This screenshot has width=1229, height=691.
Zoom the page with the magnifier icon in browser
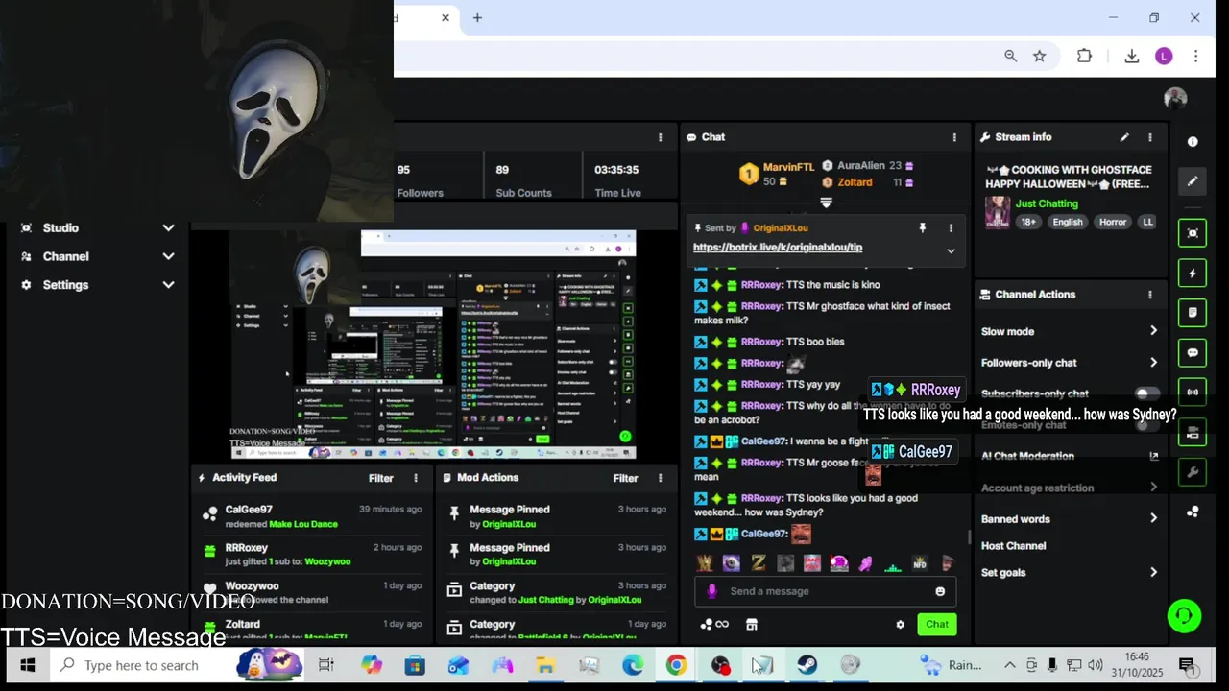pyautogui.click(x=1010, y=57)
